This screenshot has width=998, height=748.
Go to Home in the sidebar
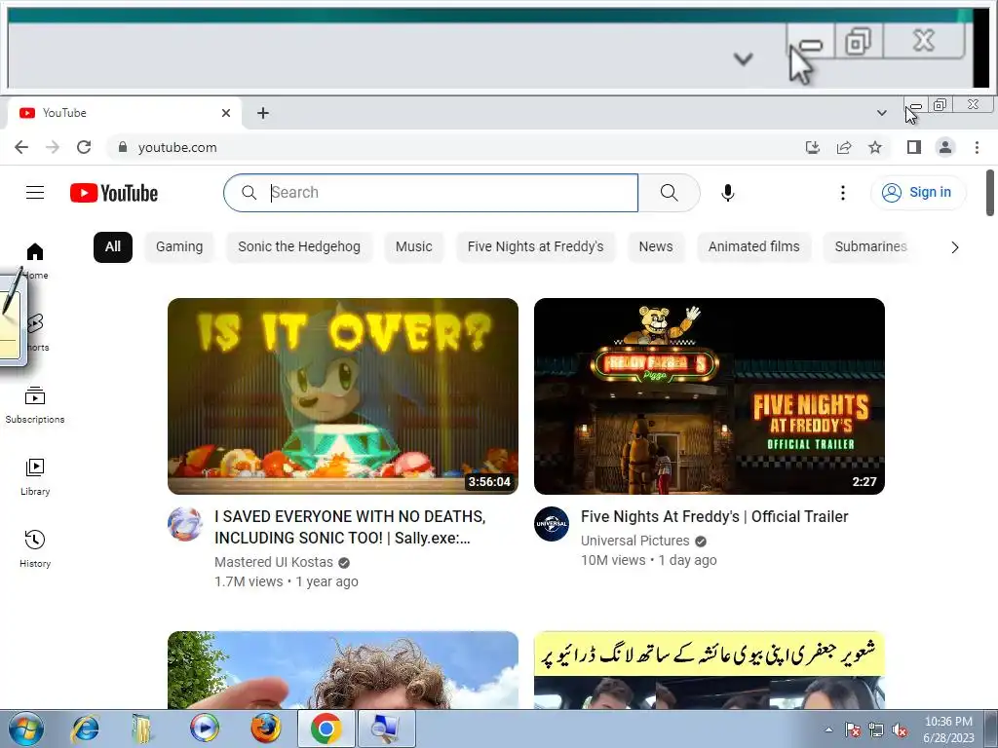[x=35, y=261]
